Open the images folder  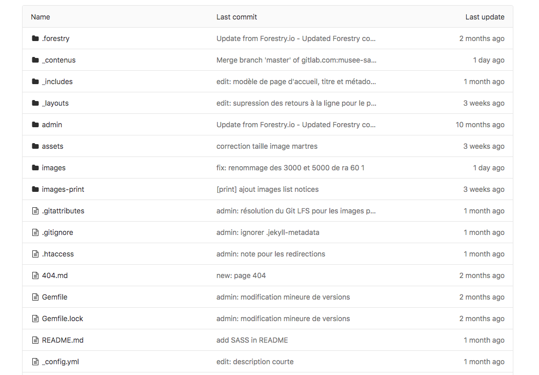point(53,168)
